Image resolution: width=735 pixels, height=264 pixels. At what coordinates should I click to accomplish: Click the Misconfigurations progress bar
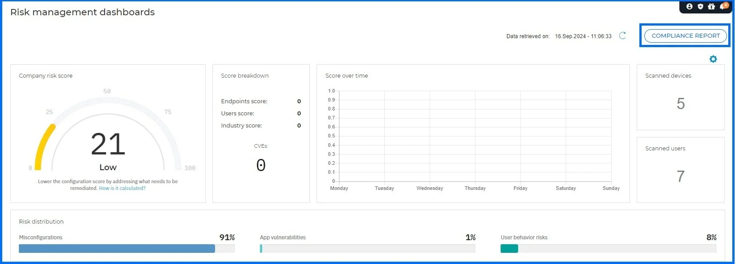pos(117,249)
